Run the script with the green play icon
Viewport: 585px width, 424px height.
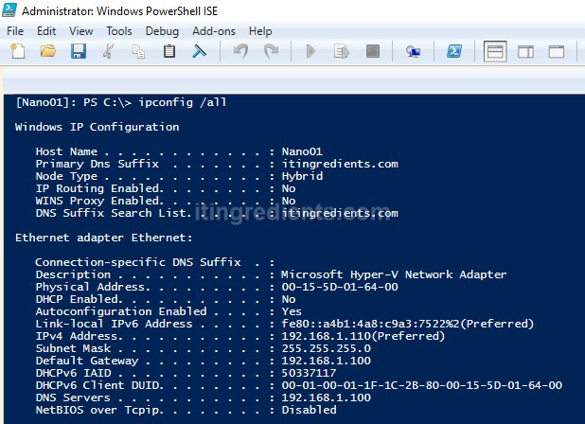click(x=310, y=52)
